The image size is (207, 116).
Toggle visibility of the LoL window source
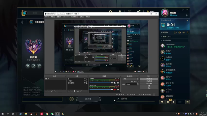click(x=85, y=81)
